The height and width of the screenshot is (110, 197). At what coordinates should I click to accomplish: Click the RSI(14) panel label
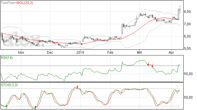(7, 58)
